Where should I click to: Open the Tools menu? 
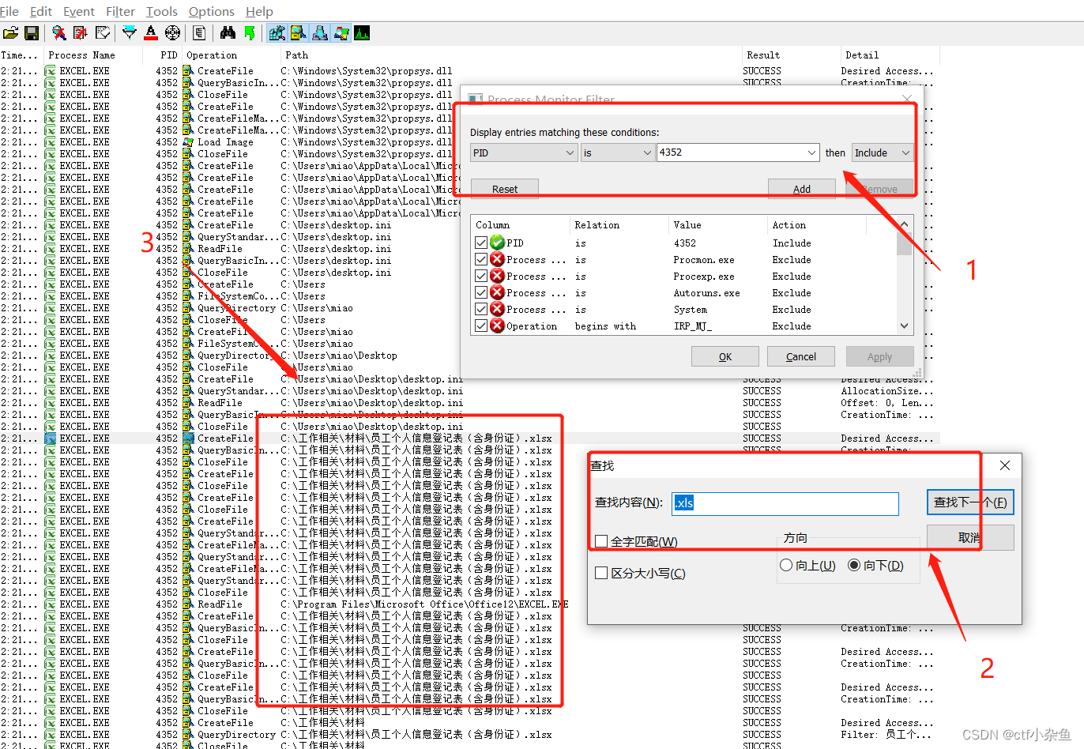tap(161, 11)
